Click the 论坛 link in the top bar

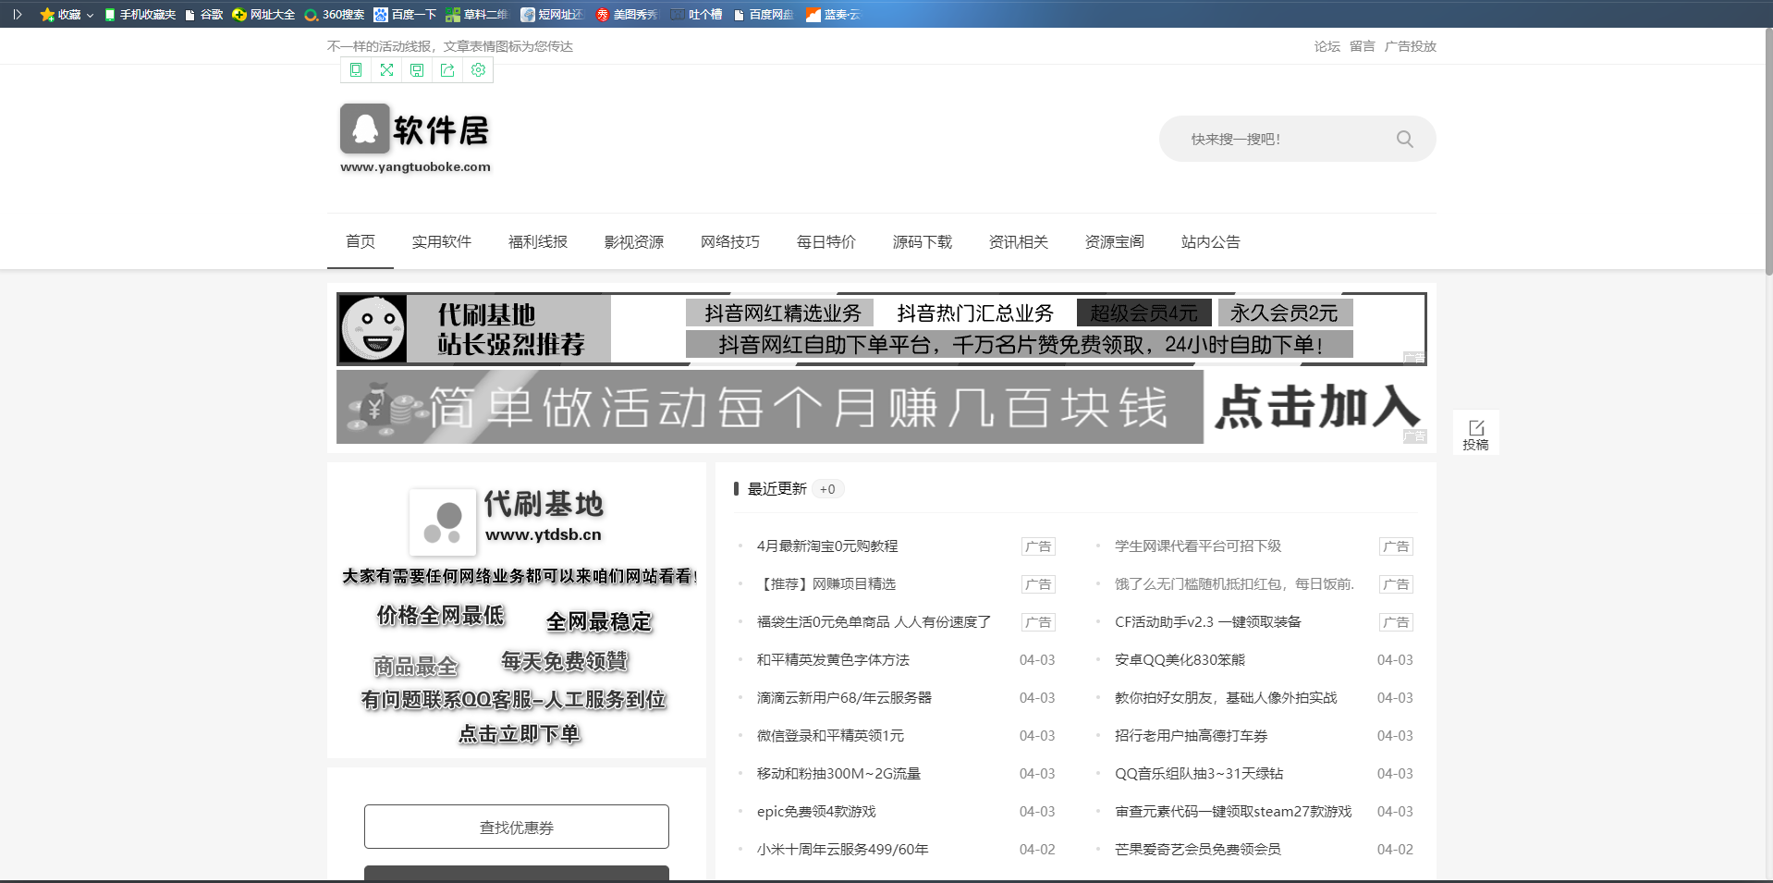click(1327, 46)
